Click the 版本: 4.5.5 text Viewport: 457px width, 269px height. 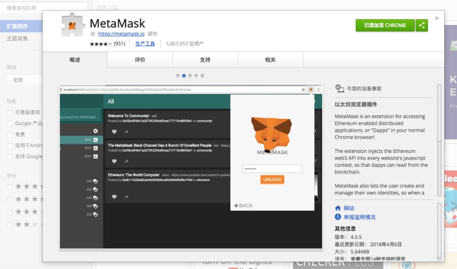click(x=348, y=237)
